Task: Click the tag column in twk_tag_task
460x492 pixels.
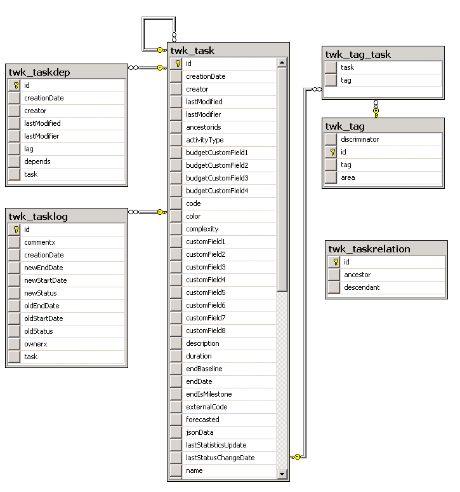Action: pos(346,80)
